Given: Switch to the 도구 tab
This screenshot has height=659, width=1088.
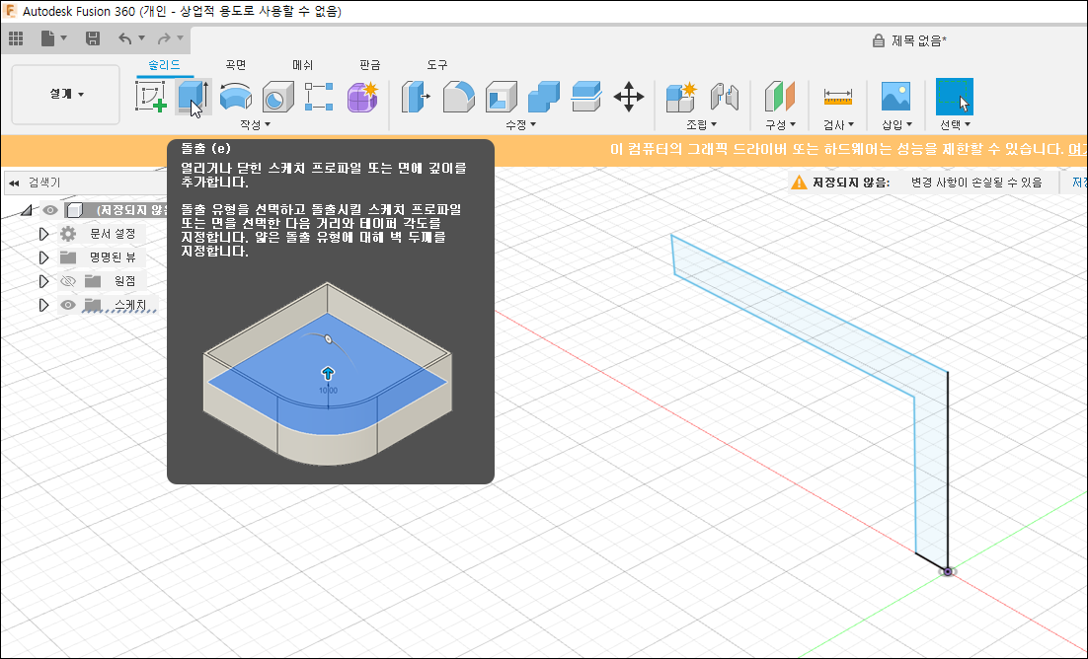Looking at the screenshot, I should tap(437, 65).
